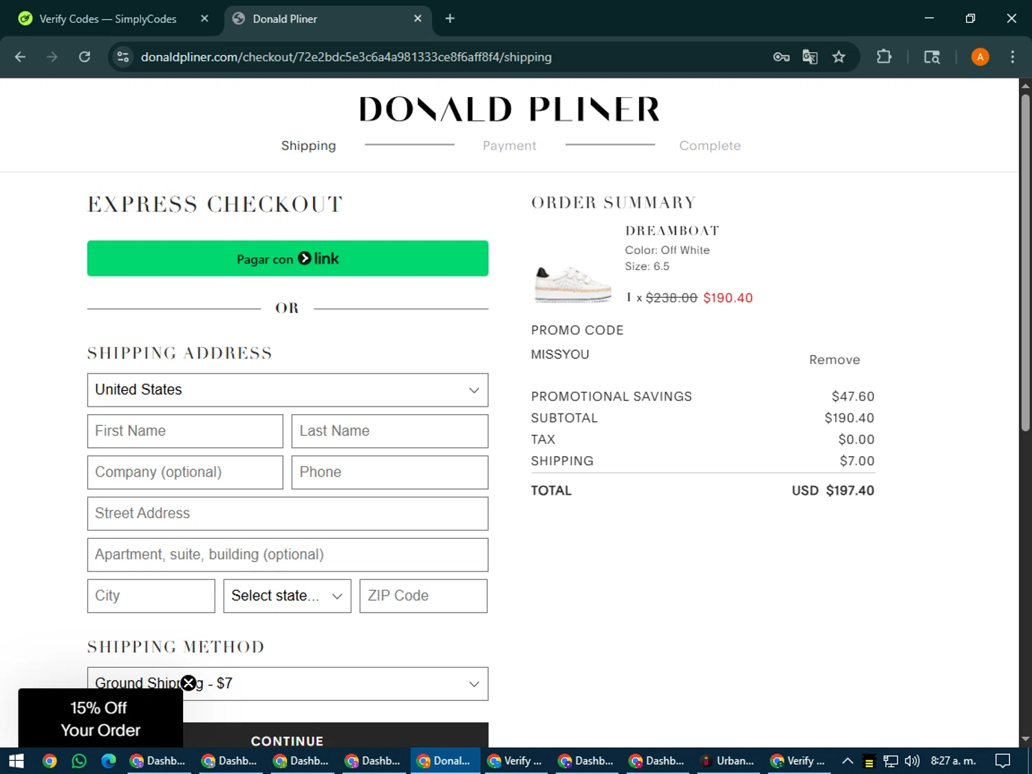
Task: Dismiss the 15% Off popup
Action: point(188,683)
